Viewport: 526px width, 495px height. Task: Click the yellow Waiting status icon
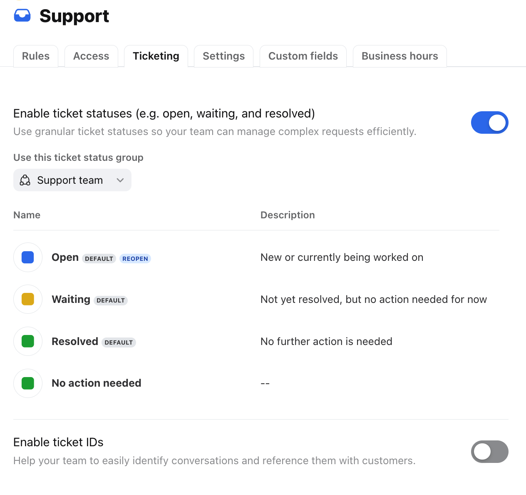pos(28,299)
